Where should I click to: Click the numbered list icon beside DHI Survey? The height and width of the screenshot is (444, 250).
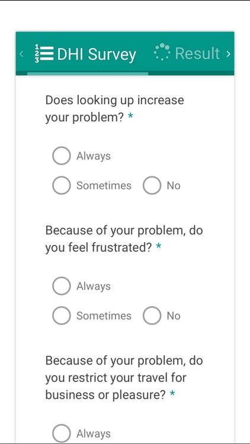pyautogui.click(x=44, y=53)
